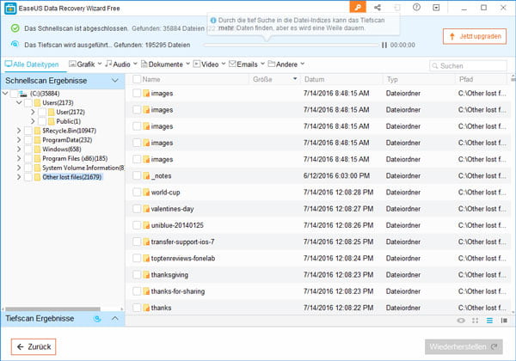Image resolution: width=516 pixels, height=361 pixels.
Task: Click the thanksgiving folder icon
Action: (146, 275)
